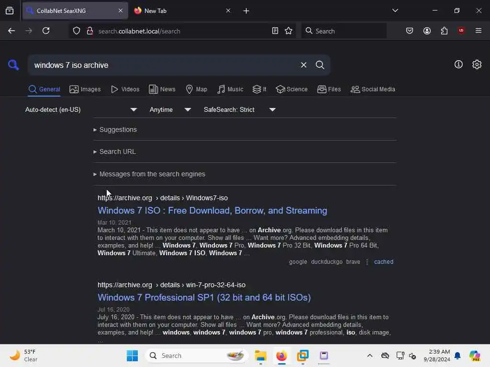The width and height of the screenshot is (490, 367).
Task: Open the notifications bell icon
Action: (x=457, y=356)
